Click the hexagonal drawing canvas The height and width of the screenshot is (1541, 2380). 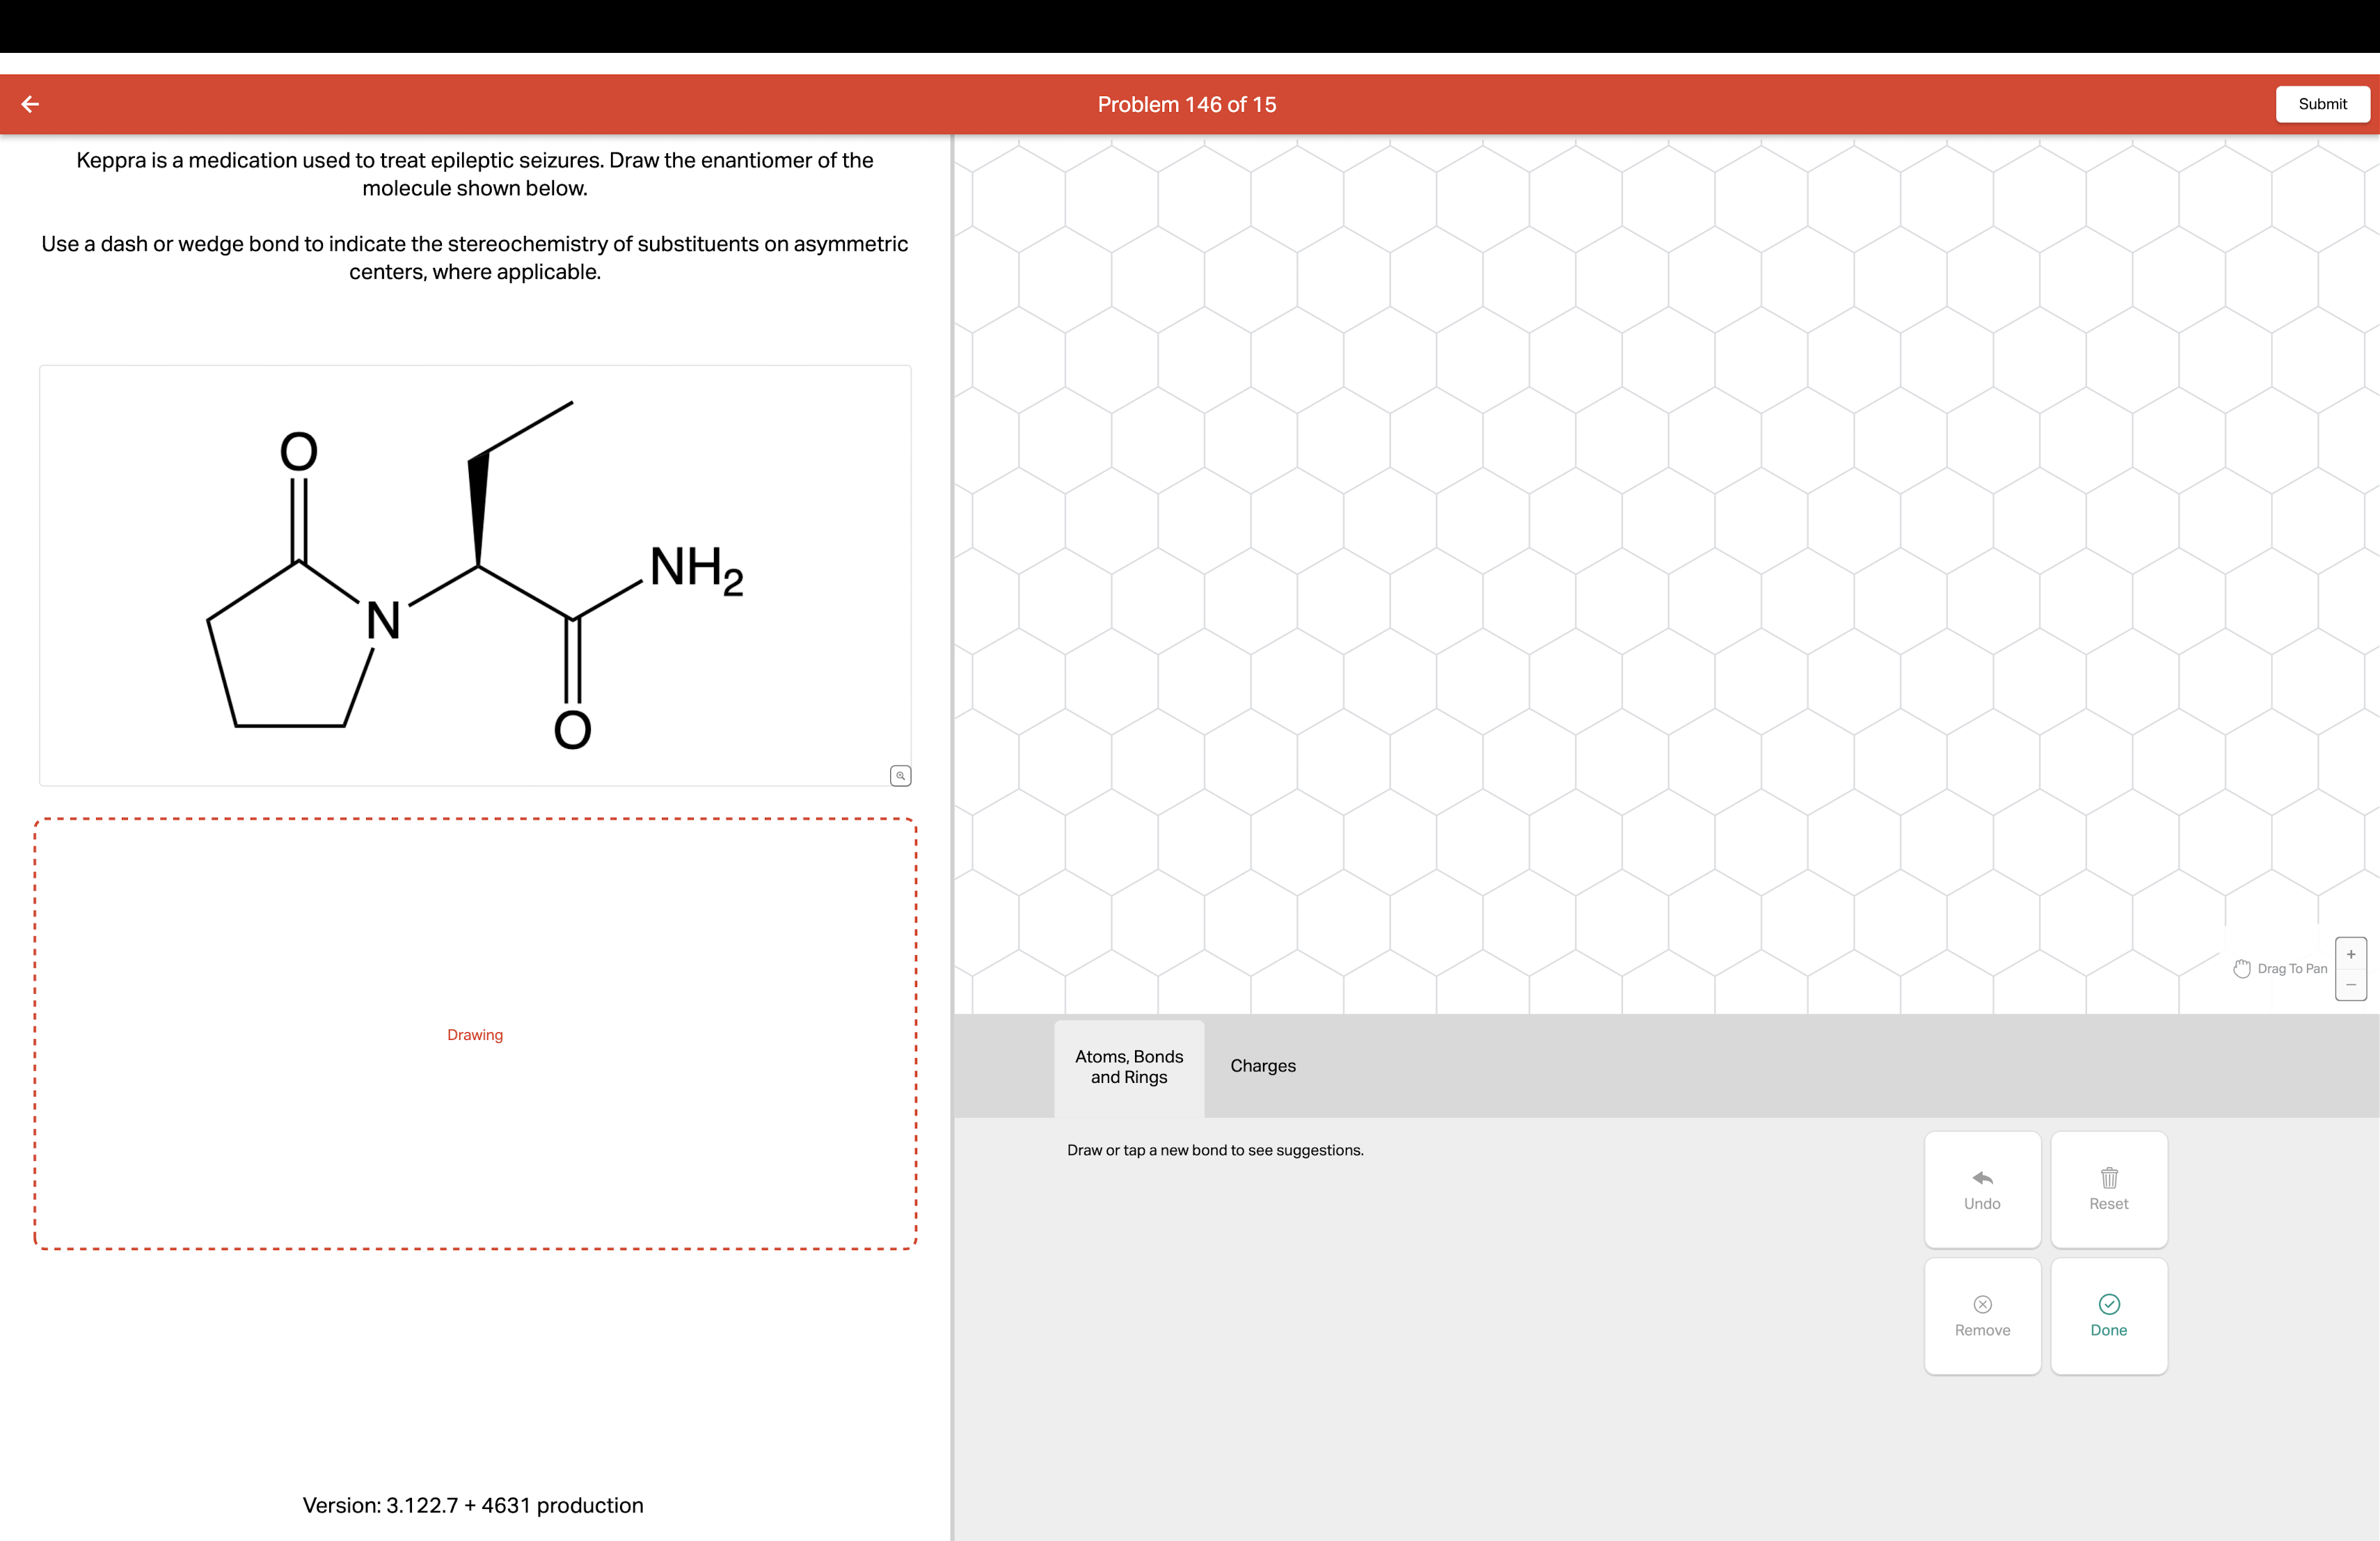pyautogui.click(x=1667, y=575)
